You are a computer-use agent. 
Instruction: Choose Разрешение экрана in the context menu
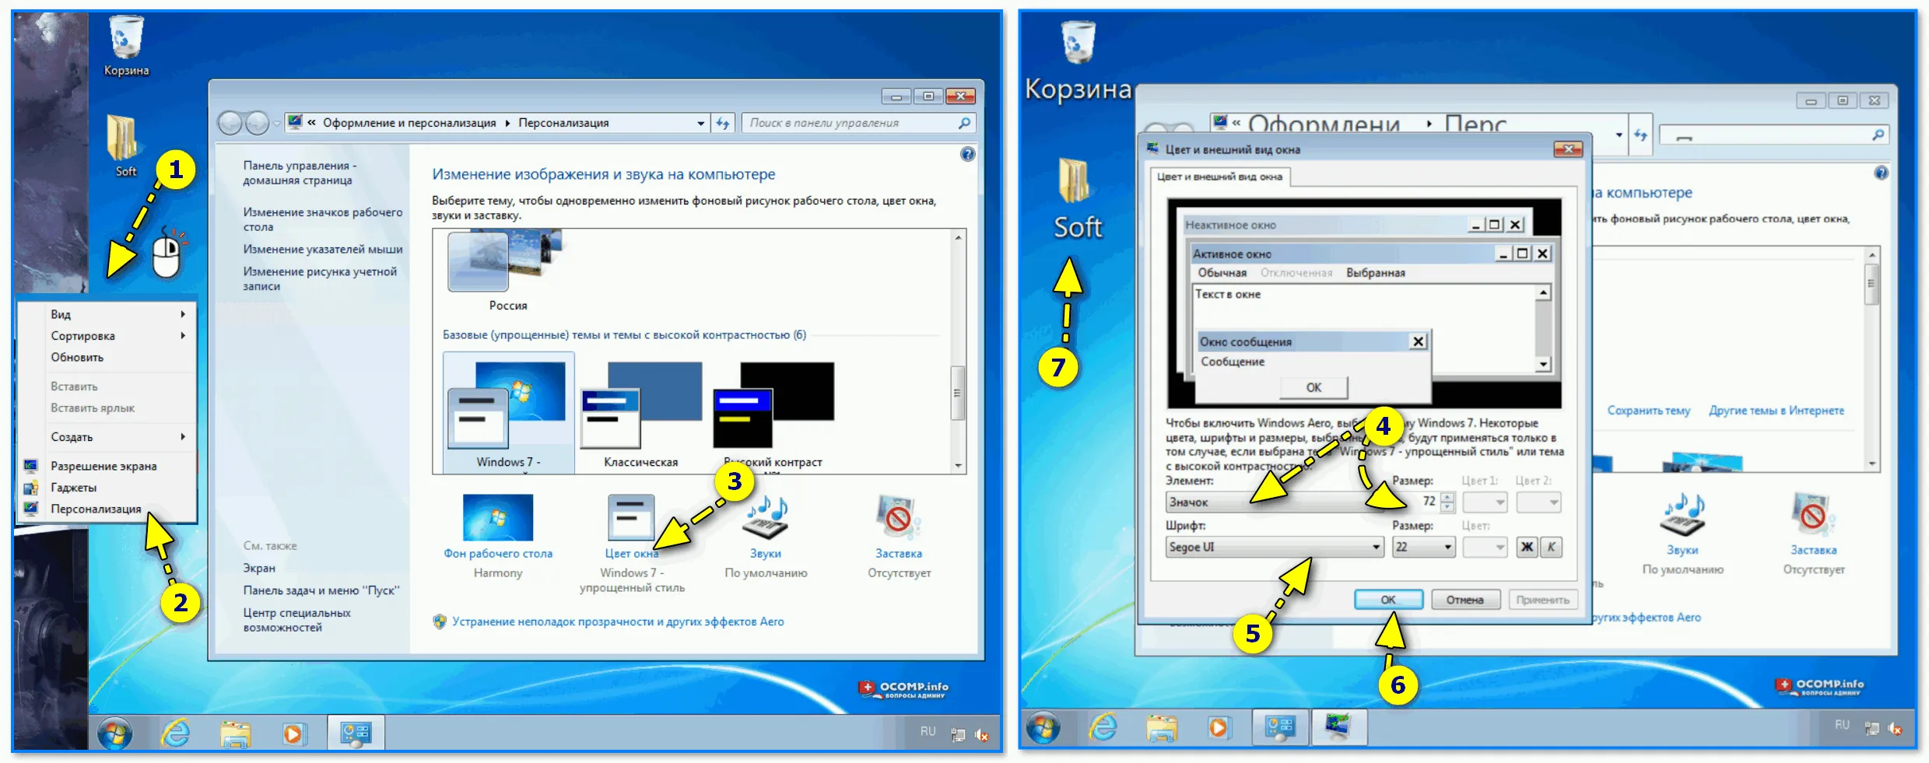click(107, 466)
